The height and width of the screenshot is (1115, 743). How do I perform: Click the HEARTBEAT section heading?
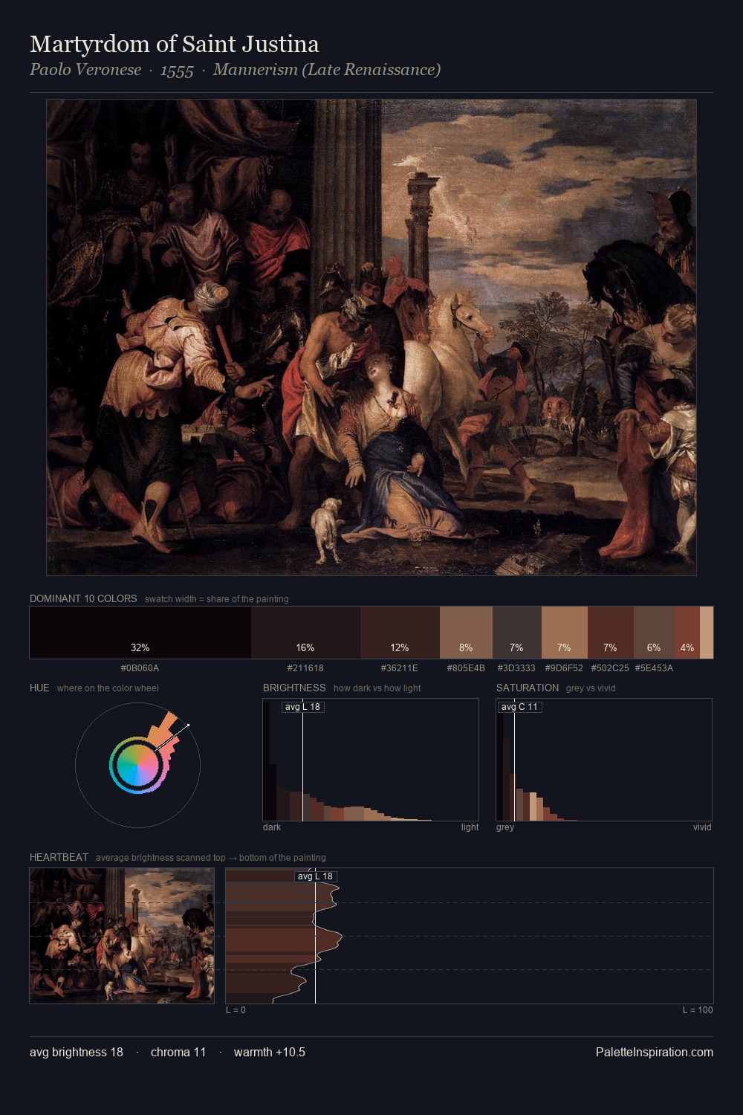coord(59,857)
